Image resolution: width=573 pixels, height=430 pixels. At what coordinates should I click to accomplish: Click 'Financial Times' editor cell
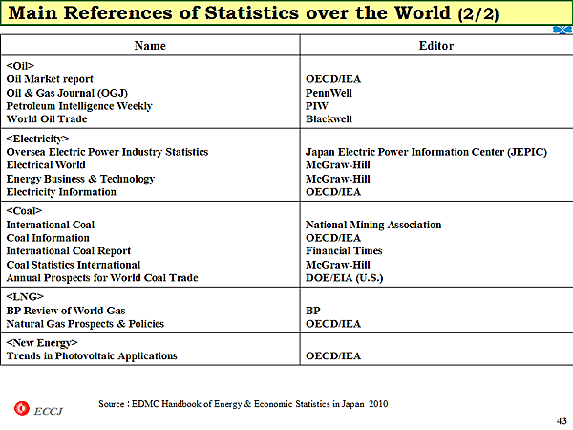coord(344,251)
